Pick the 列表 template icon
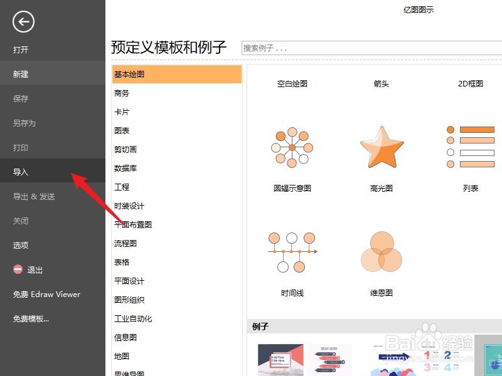The width and height of the screenshot is (502, 376). click(471, 147)
